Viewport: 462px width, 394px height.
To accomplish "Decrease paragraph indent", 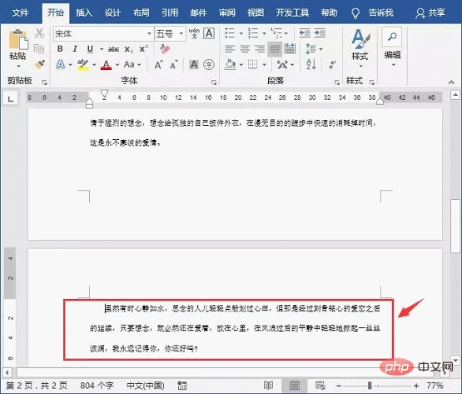I will [305, 33].
